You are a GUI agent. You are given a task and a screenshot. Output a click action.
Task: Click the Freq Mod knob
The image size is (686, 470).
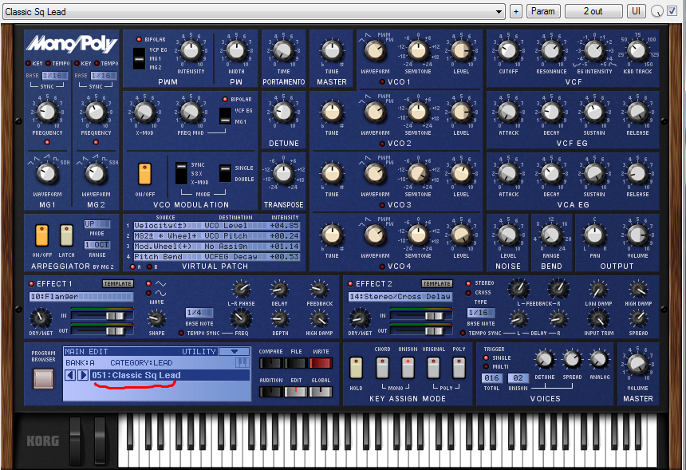pos(191,113)
